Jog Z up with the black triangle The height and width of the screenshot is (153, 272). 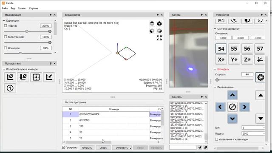(x=260, y=95)
